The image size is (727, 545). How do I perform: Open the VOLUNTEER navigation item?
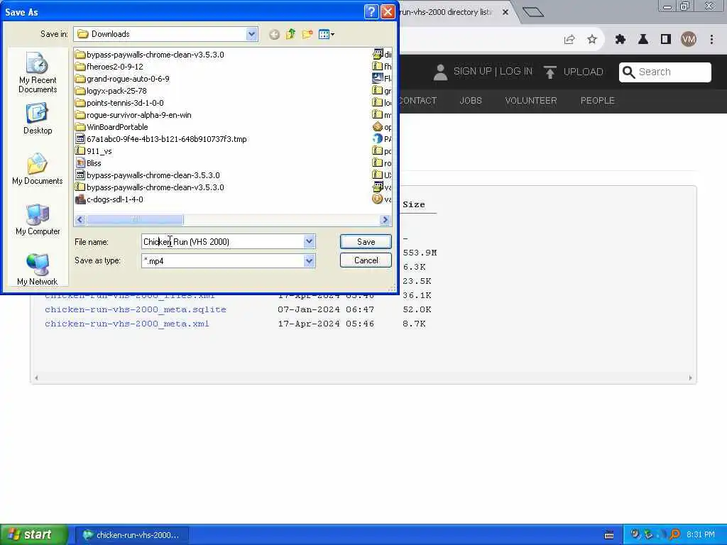coord(531,101)
